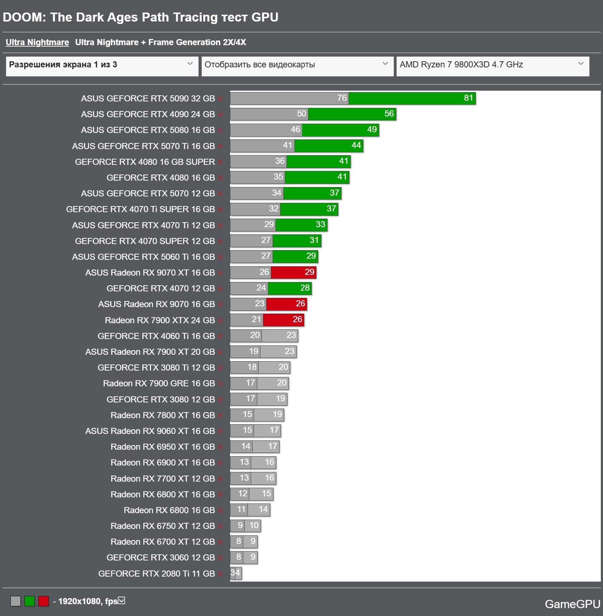This screenshot has height=616, width=603.
Task: Click the RX 7900 XTX red bar showing 26
Action: click(x=283, y=320)
